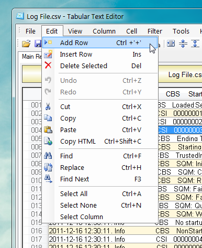Click the scissors Cut icon

(x=48, y=106)
